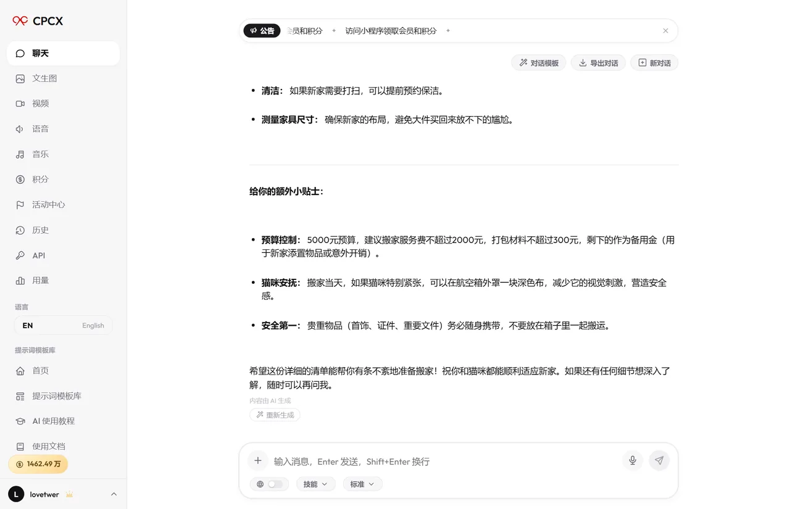Click the 1462.49 万 points balance badge
Image resolution: width=790 pixels, height=509 pixels.
(x=38, y=464)
